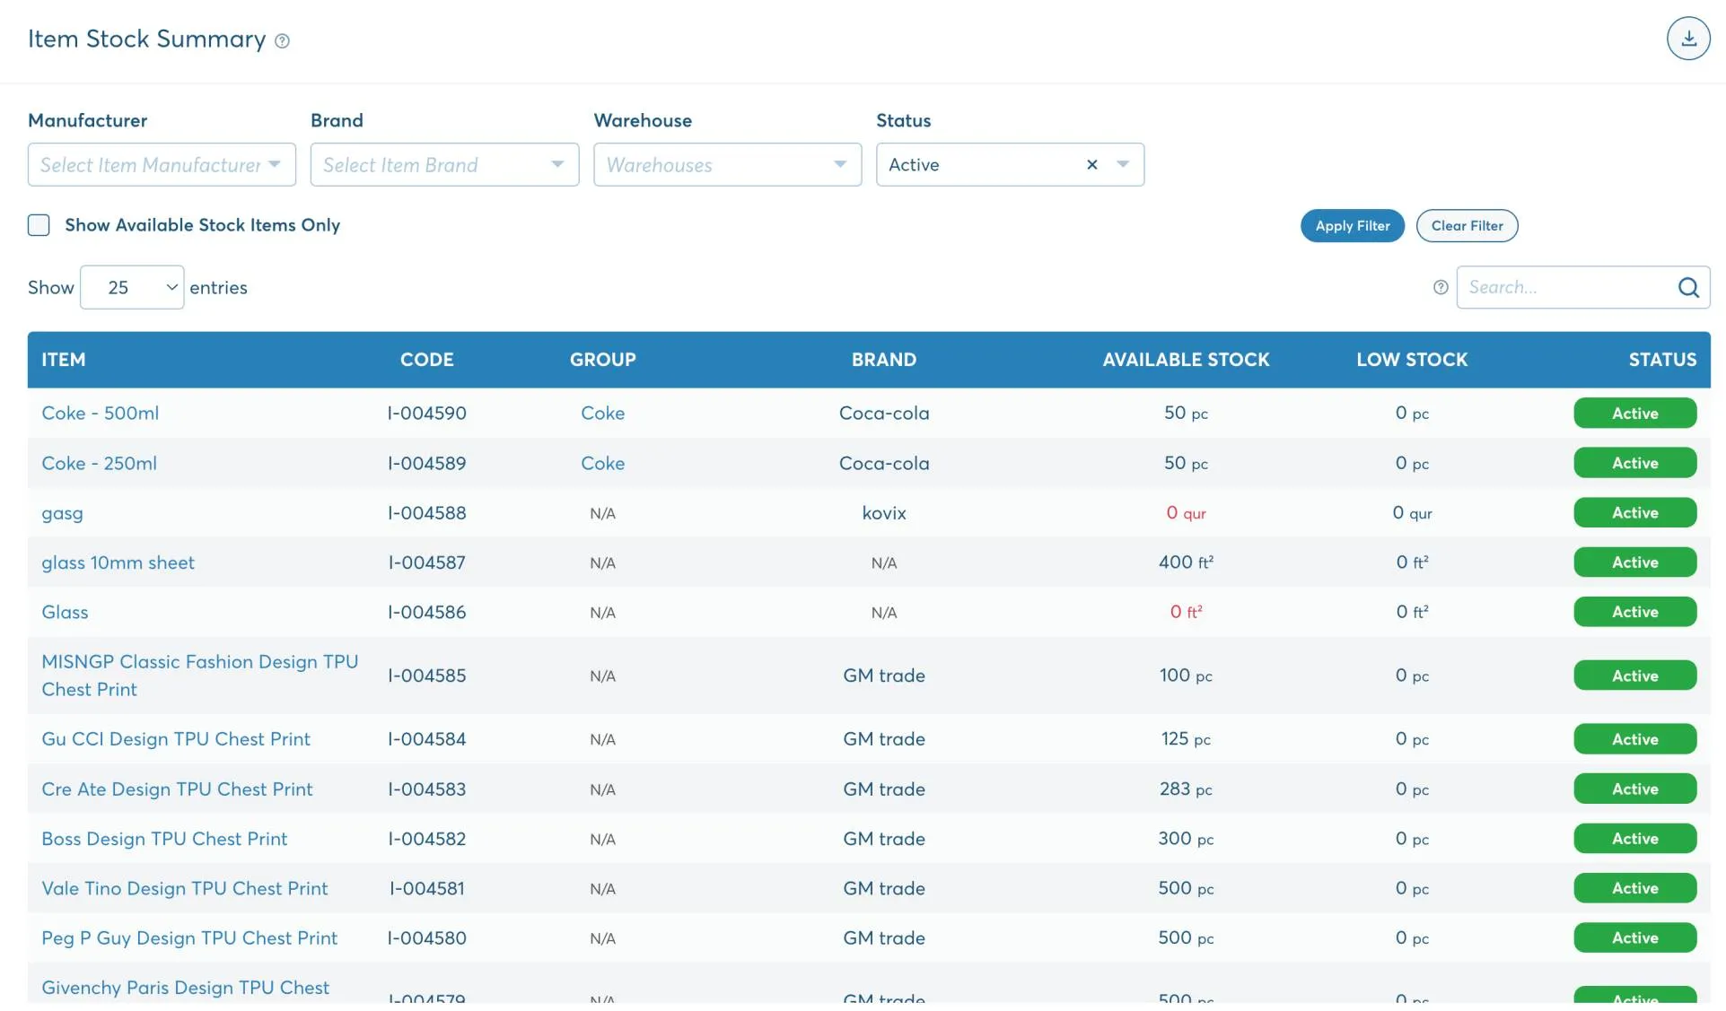
Task: Click Active status badge for gasg
Action: pyautogui.click(x=1634, y=512)
